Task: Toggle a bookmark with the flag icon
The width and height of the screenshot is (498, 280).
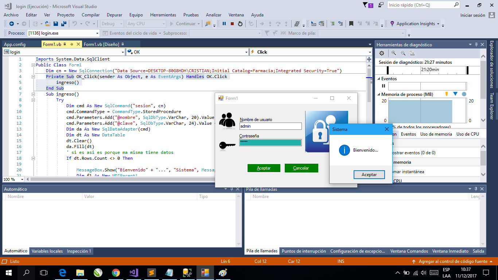Action: [x=351, y=23]
